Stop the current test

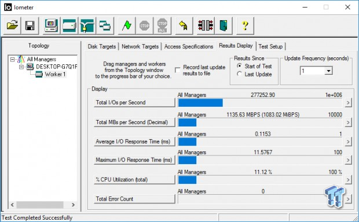(145, 26)
